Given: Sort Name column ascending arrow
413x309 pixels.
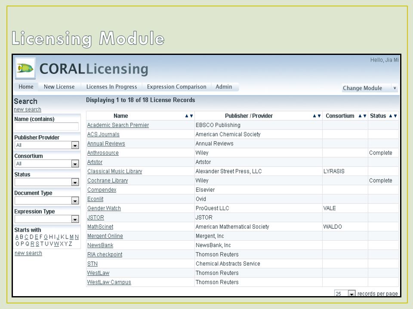Looking at the screenshot, I should tap(187, 116).
